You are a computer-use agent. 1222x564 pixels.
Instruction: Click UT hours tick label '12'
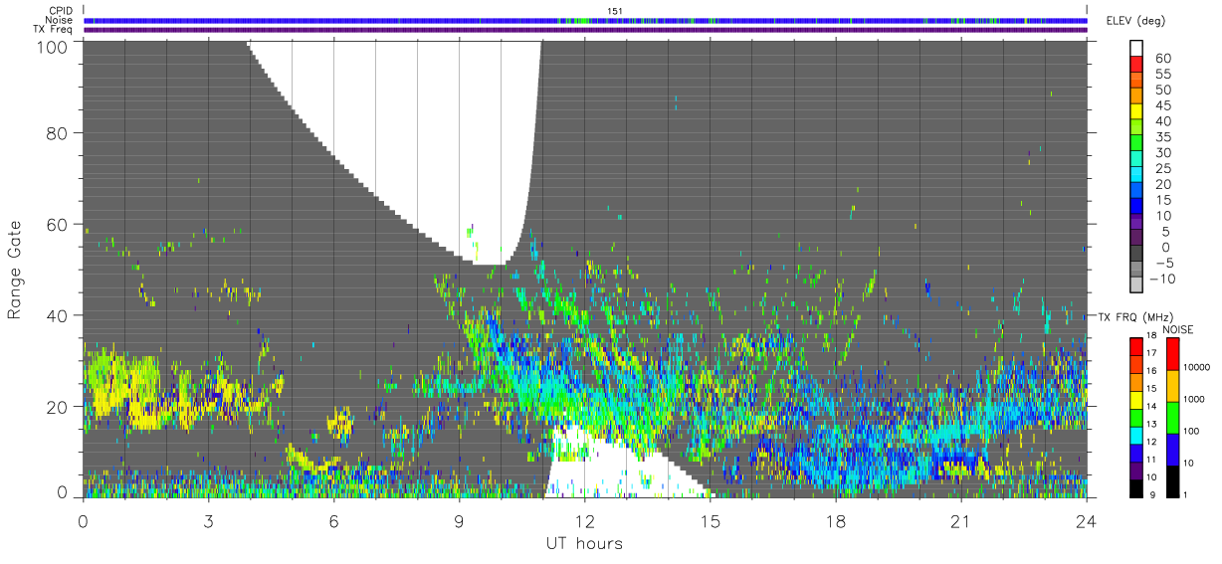(x=584, y=520)
